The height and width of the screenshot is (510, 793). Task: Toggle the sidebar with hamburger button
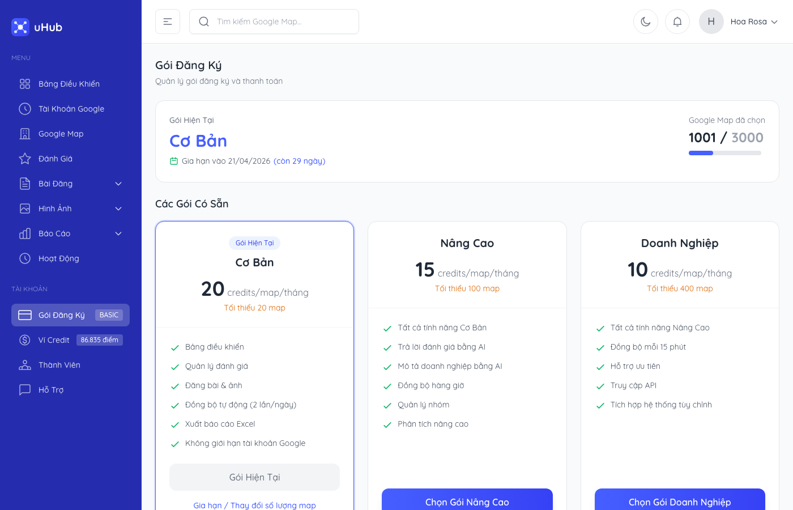[x=168, y=22]
